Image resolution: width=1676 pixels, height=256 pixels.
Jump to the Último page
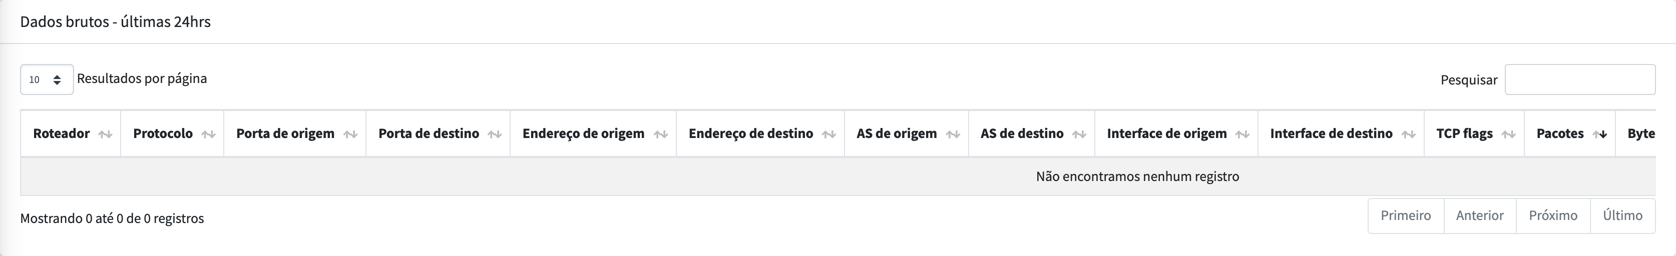pyautogui.click(x=1622, y=215)
